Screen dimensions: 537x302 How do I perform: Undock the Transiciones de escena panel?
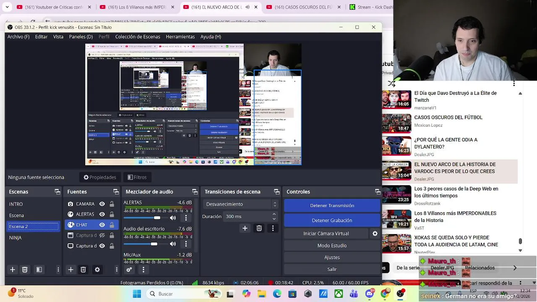coord(277,192)
